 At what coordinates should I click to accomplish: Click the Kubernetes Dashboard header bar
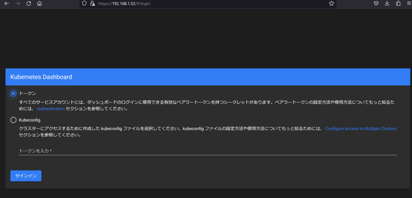coord(206,77)
